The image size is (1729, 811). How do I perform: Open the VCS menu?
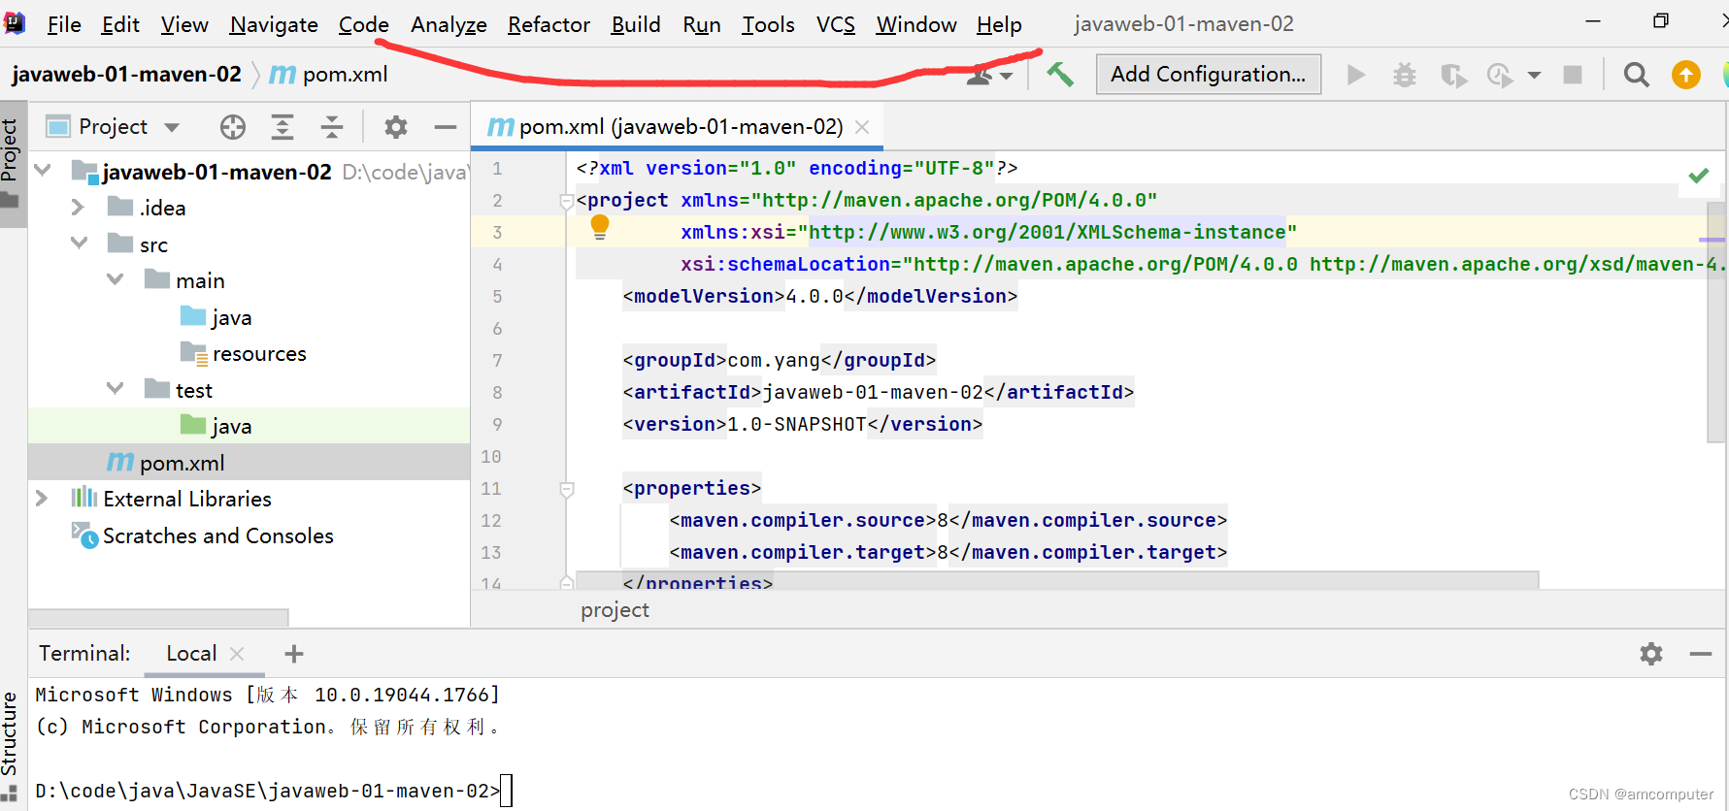click(836, 24)
